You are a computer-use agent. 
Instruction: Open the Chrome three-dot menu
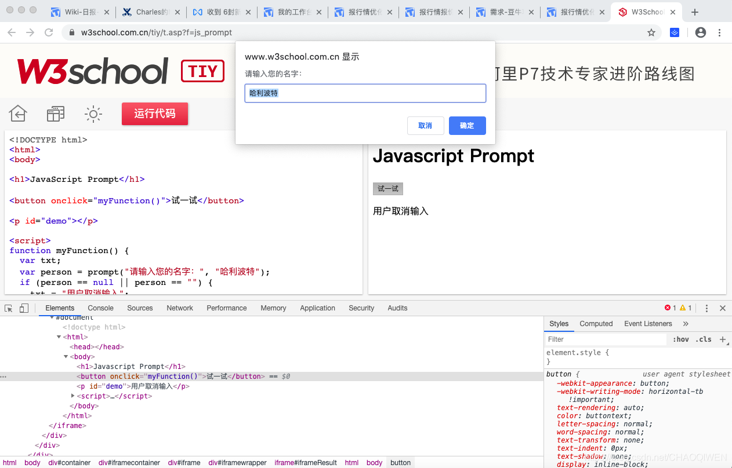720,33
